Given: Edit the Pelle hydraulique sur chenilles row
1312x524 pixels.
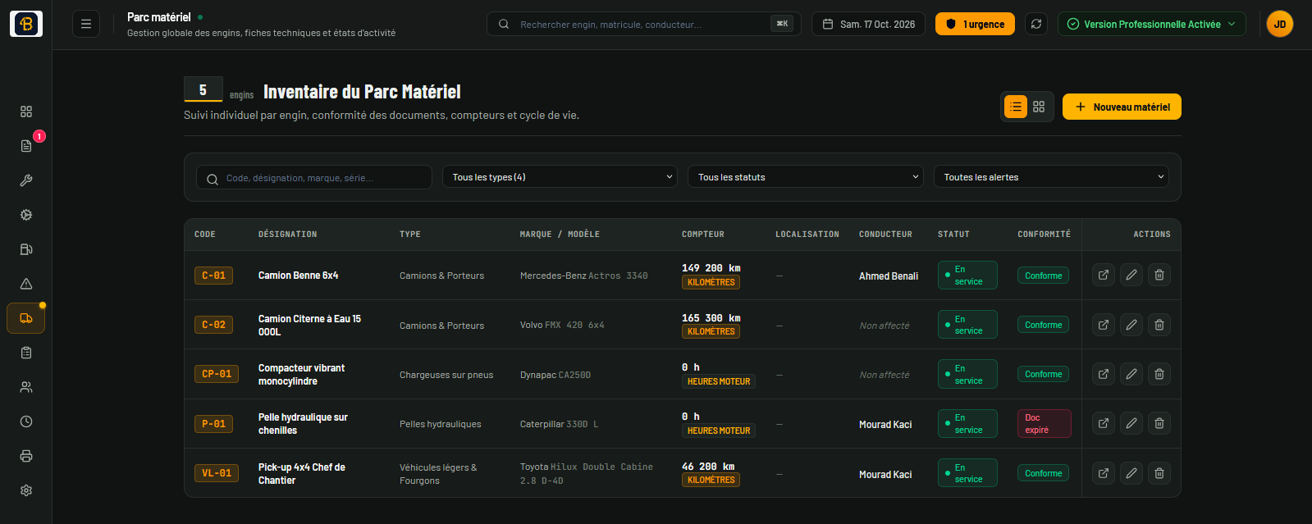Looking at the screenshot, I should click(x=1131, y=424).
